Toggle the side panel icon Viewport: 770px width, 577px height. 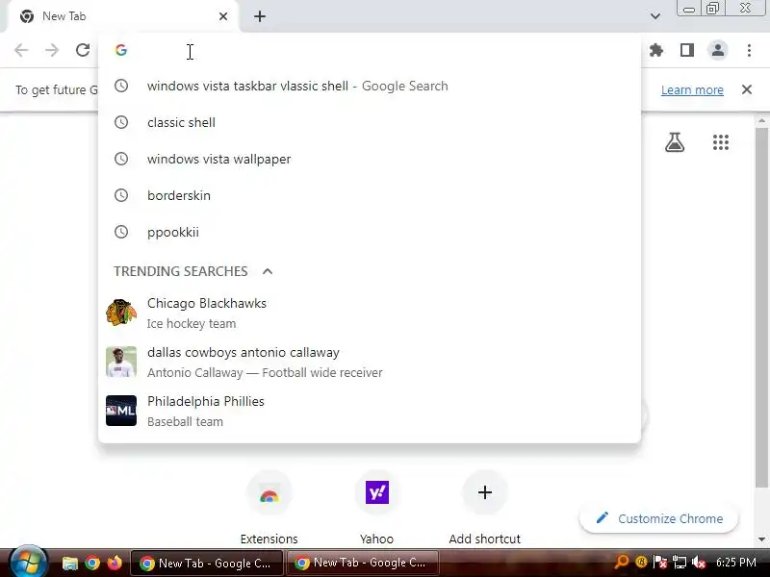687,50
